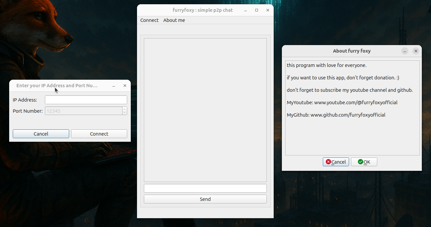
Task: Click the Port Number spinbox field
Action: [x=84, y=111]
